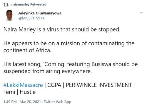Click the paragraph starting 'He appears to be'

coord(69,47)
